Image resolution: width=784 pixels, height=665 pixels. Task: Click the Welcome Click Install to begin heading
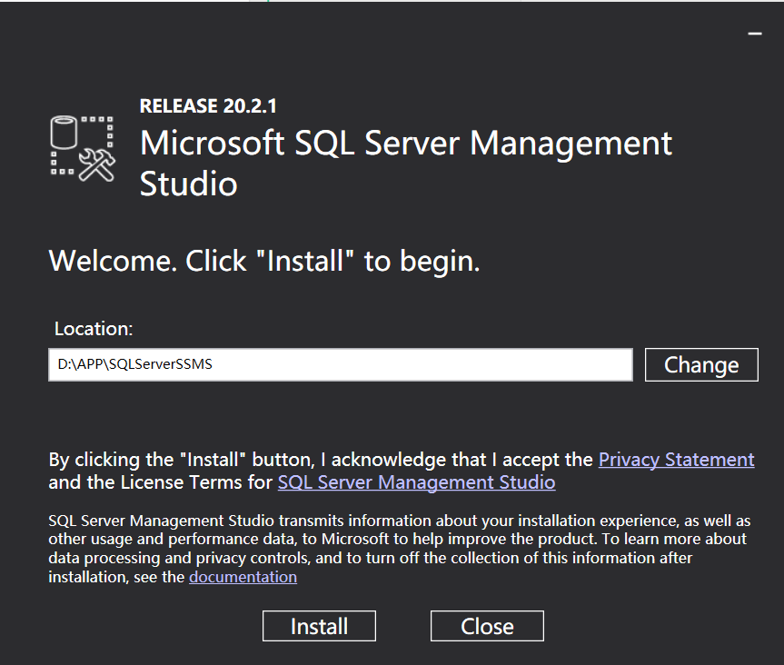pyautogui.click(x=264, y=262)
